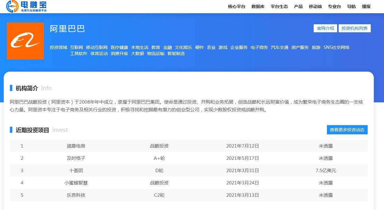Click 战略投资 in the 小蜜蜂智慧 row
384x210 pixels.
point(159,183)
